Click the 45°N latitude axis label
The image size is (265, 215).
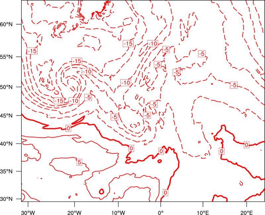[x=6, y=116]
